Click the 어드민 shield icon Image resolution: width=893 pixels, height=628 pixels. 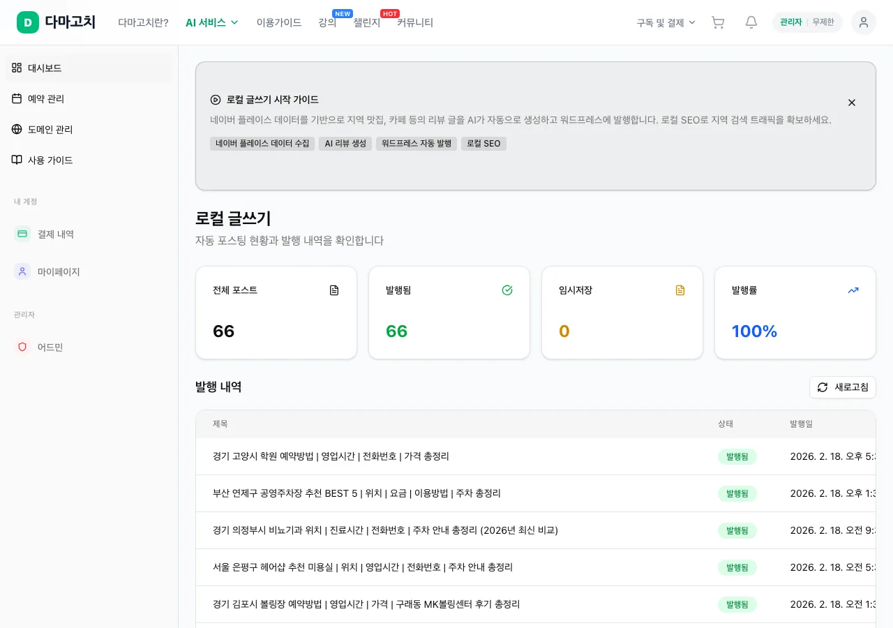pyautogui.click(x=22, y=347)
